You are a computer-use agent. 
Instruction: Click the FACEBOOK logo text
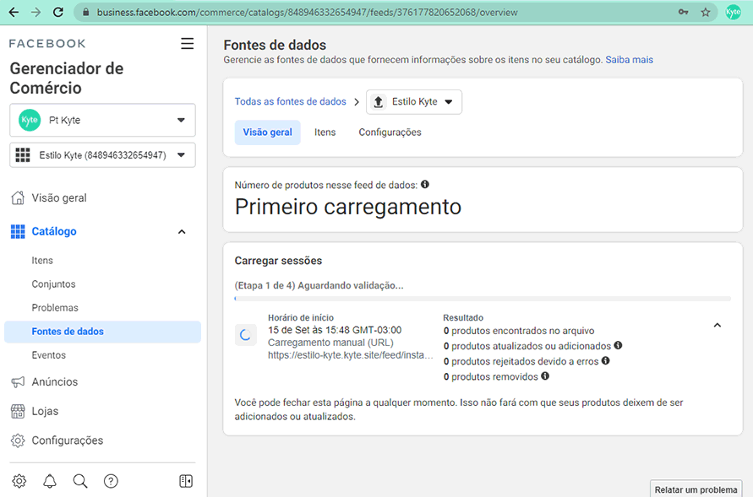(x=47, y=44)
